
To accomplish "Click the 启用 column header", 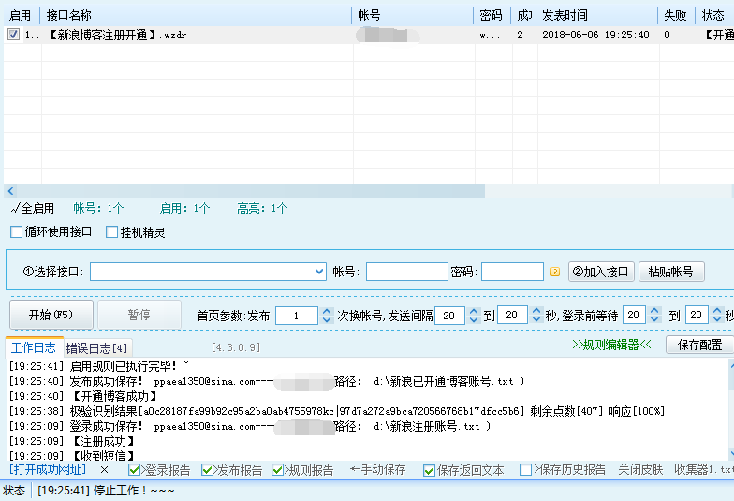I will point(21,15).
